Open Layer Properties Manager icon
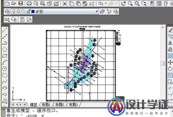The image size is (173, 117). click(7, 11)
